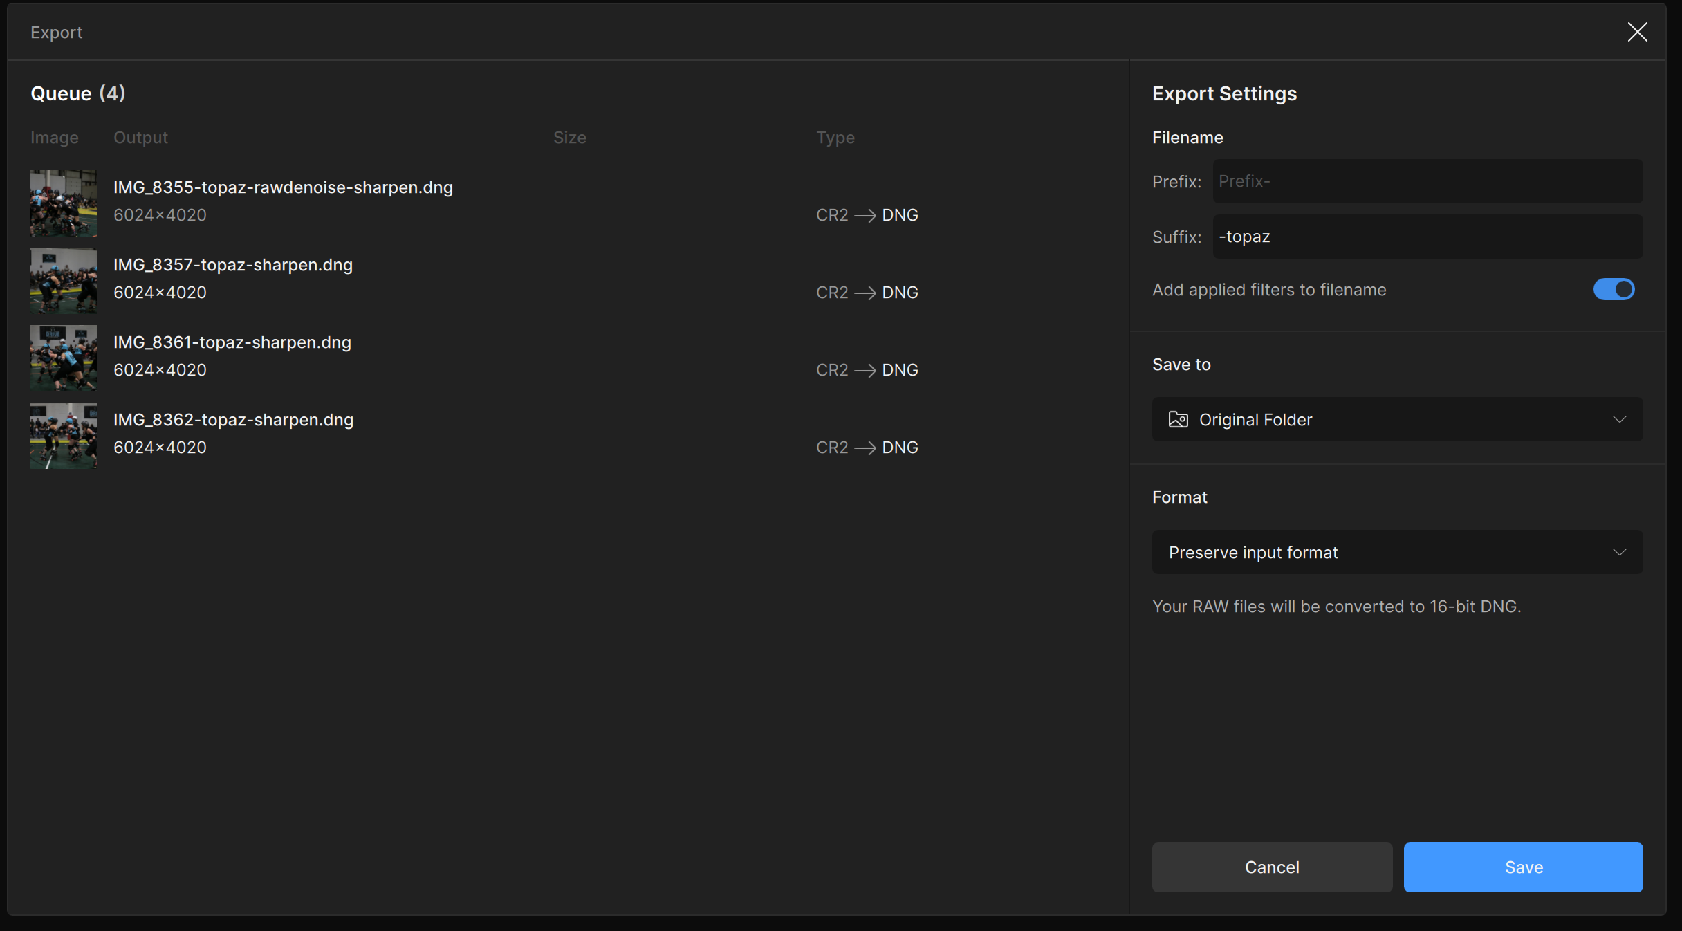This screenshot has width=1682, height=931.
Task: Click the Output column header
Action: pos(140,138)
